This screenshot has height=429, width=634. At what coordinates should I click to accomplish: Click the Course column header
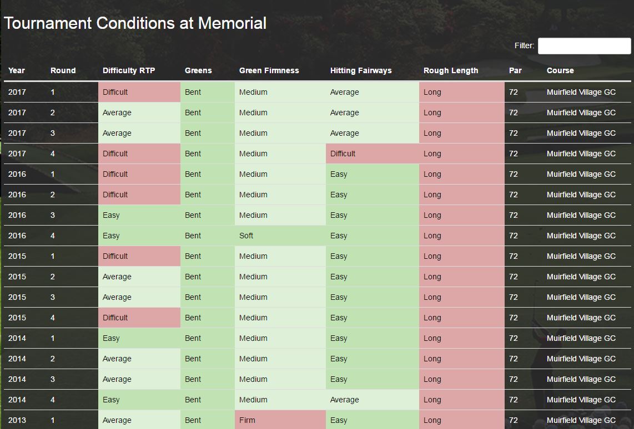pos(560,70)
